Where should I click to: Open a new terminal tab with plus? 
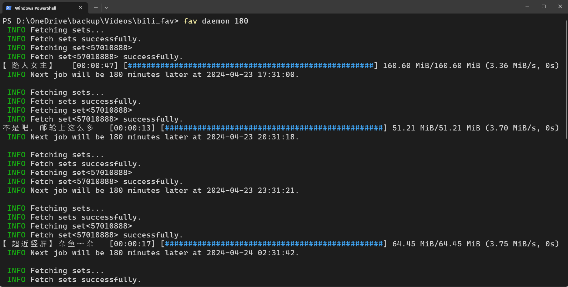point(96,7)
